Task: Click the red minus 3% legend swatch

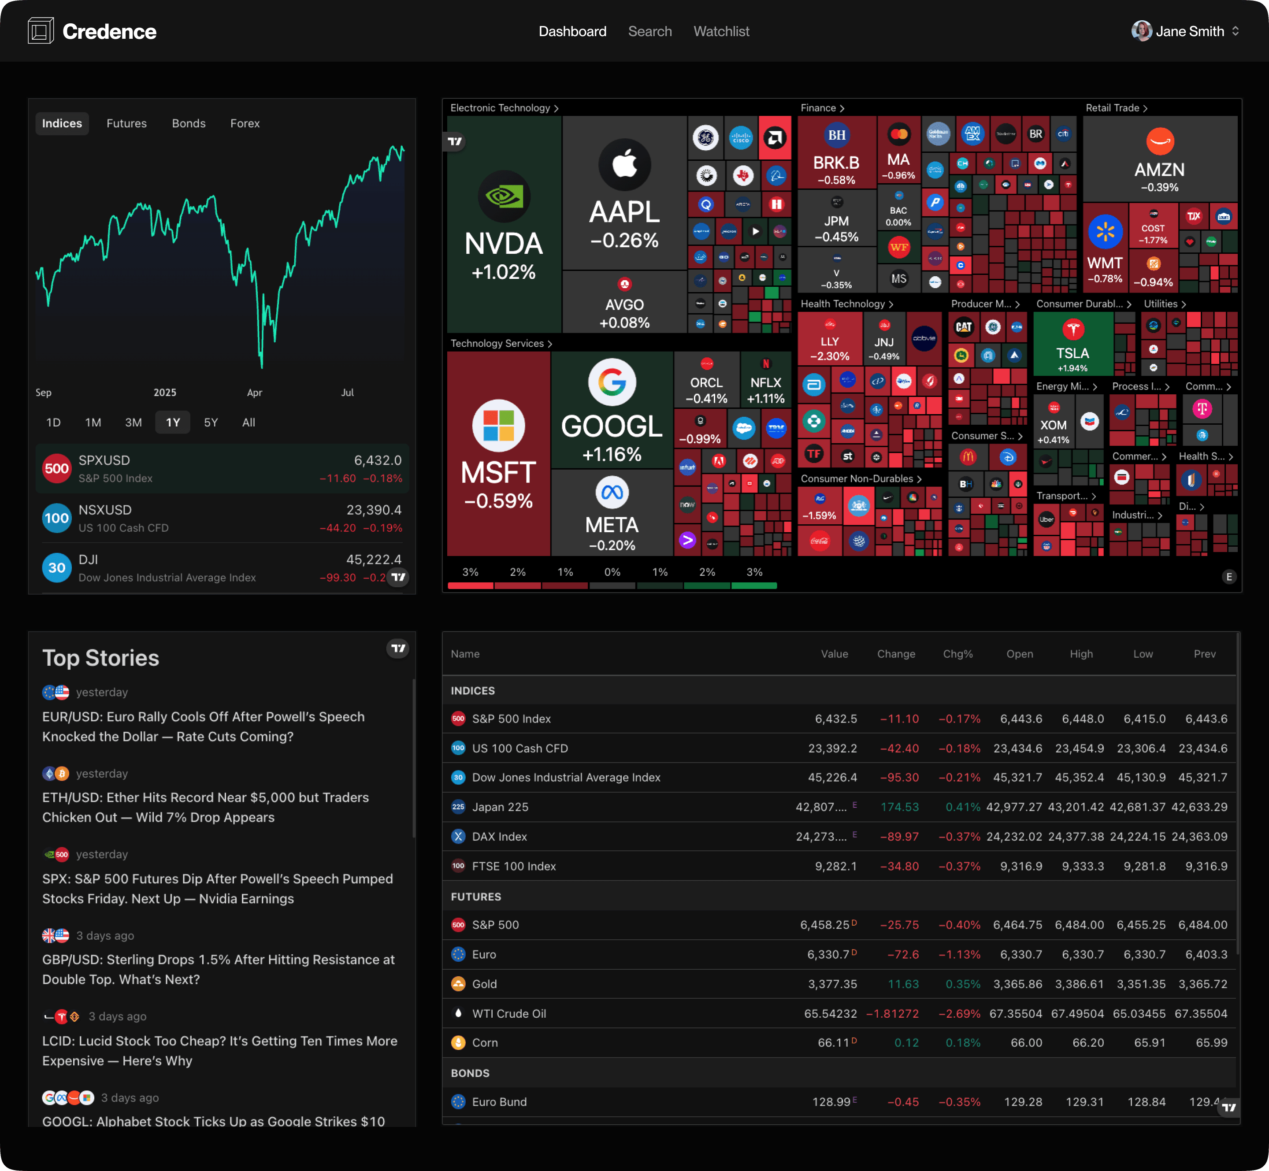Action: click(x=470, y=585)
